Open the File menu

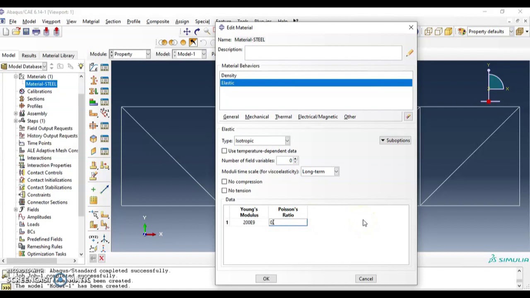[13, 22]
